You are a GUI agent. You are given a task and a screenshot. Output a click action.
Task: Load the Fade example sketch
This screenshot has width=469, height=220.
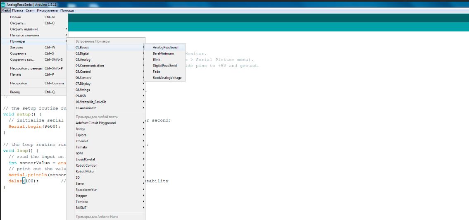coord(165,72)
